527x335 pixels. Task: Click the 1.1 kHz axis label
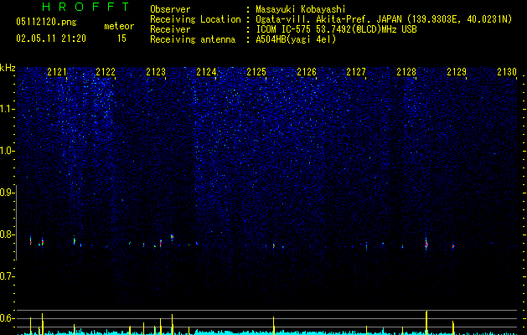(x=8, y=109)
